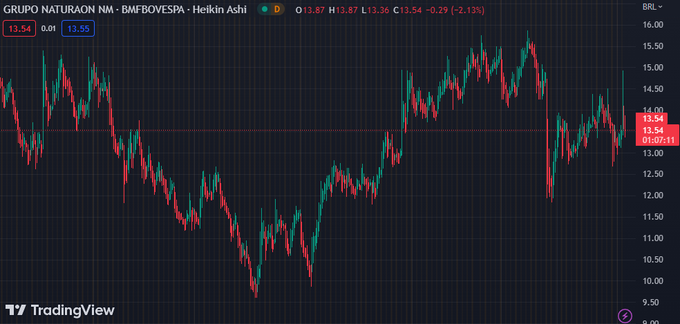Open the BRL currency dropdown
This screenshot has height=324, width=680.
(x=652, y=6)
